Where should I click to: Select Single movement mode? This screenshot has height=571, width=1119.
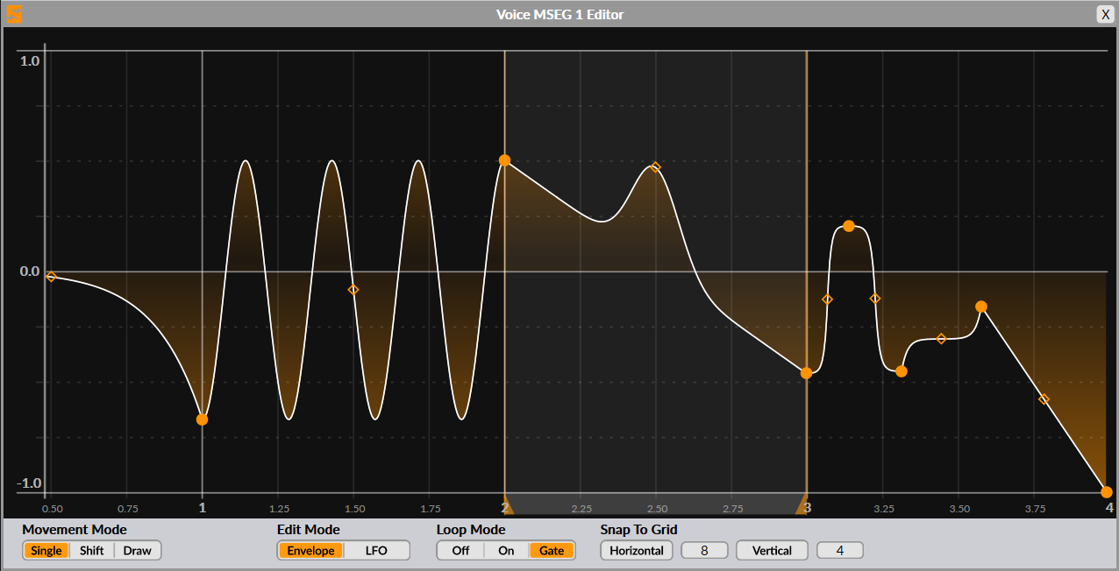46,550
